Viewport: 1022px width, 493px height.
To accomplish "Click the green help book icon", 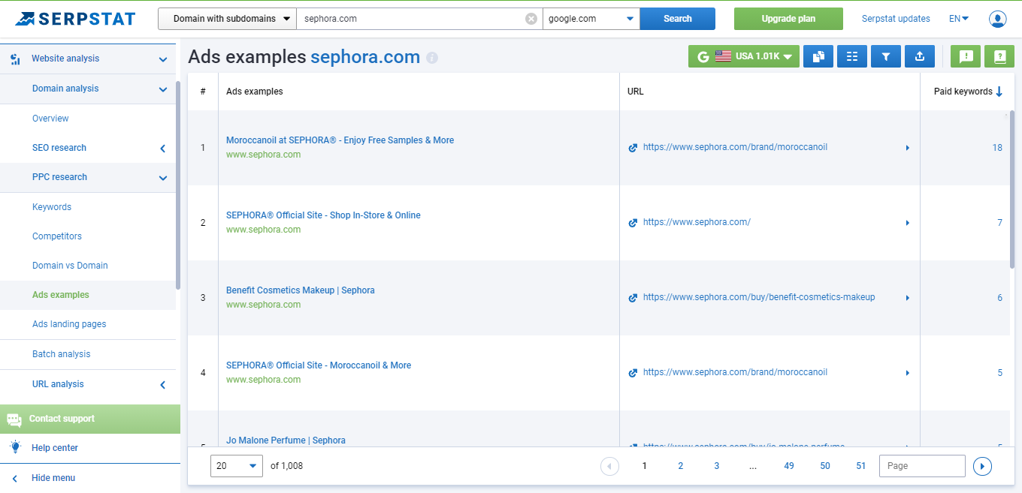I will (999, 56).
